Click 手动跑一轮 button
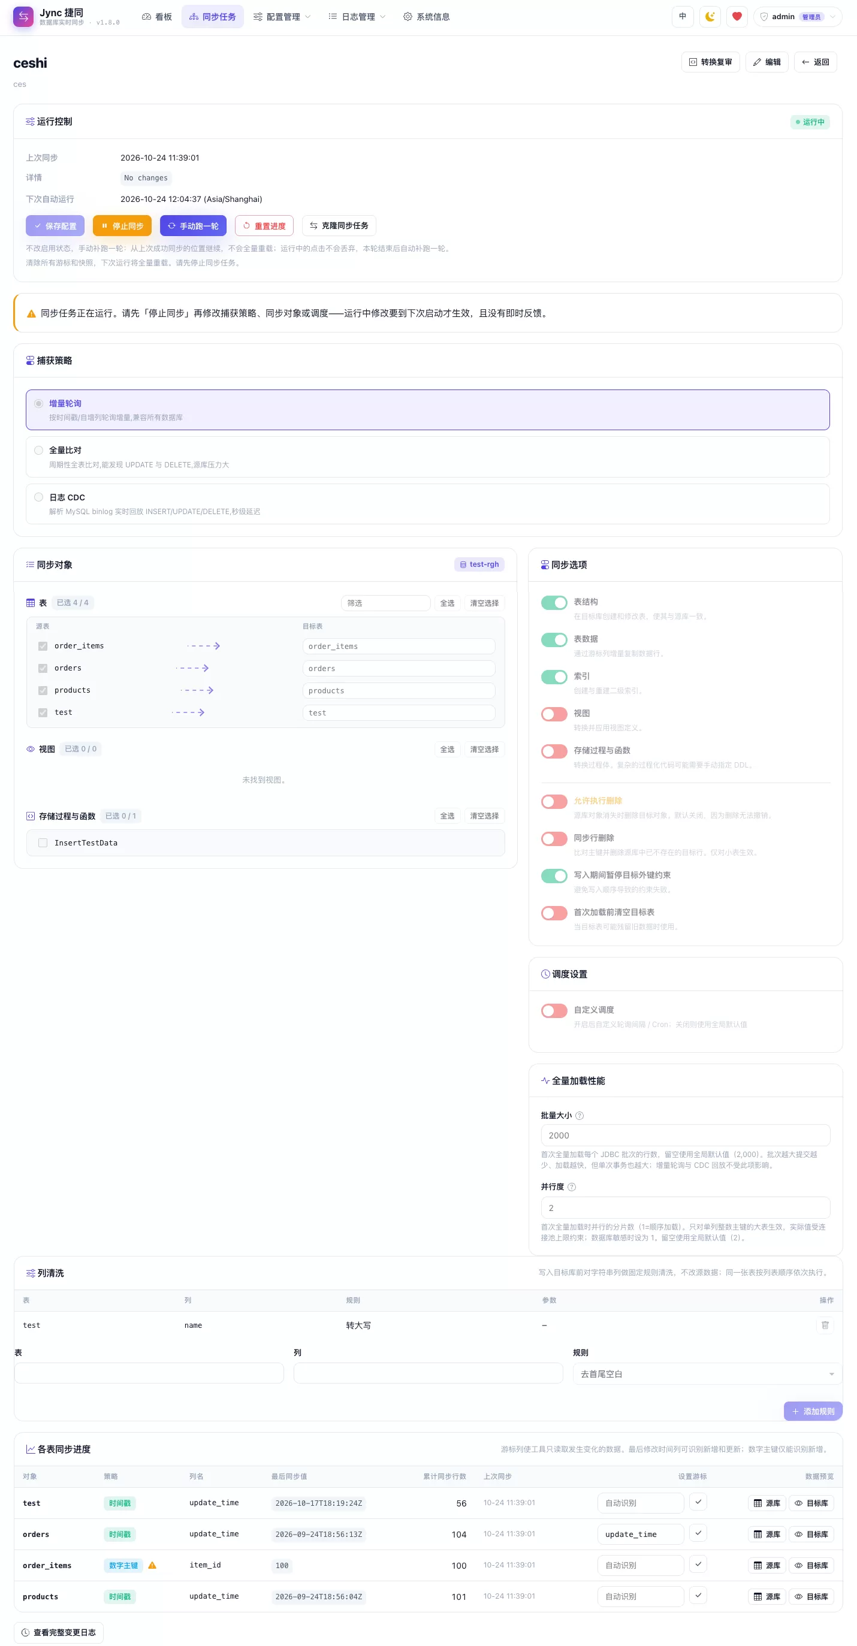The image size is (857, 1646). 193,225
